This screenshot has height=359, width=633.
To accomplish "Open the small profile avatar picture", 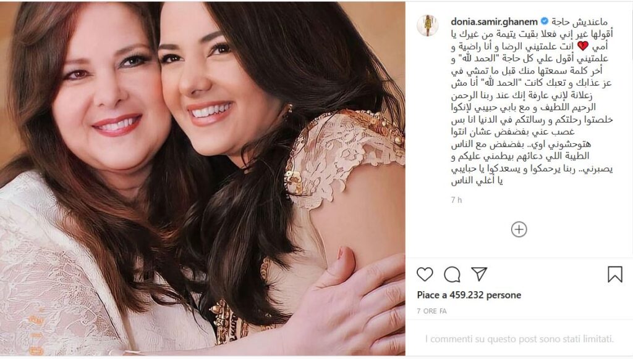I will click(428, 26).
